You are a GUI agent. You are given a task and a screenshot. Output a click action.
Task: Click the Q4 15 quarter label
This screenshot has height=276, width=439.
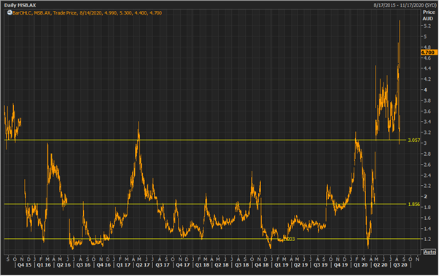tap(24, 265)
